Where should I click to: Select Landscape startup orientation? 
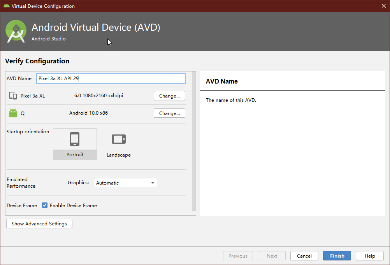119,144
